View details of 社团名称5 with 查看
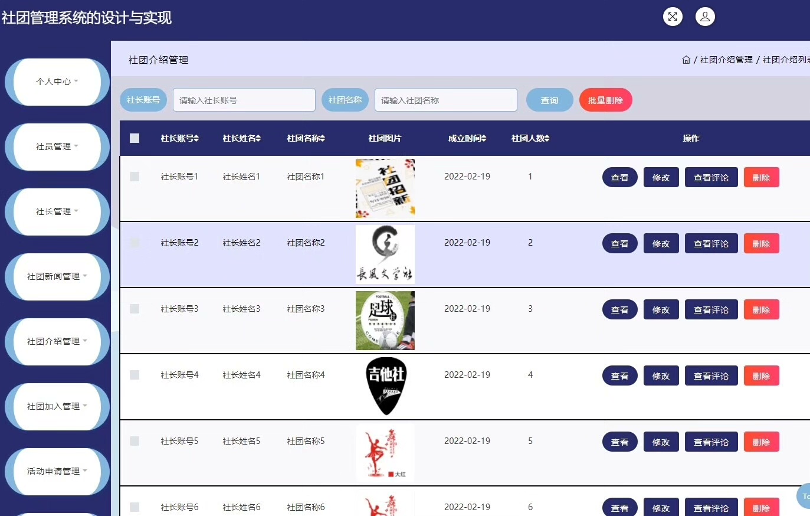The height and width of the screenshot is (516, 810). [620, 442]
